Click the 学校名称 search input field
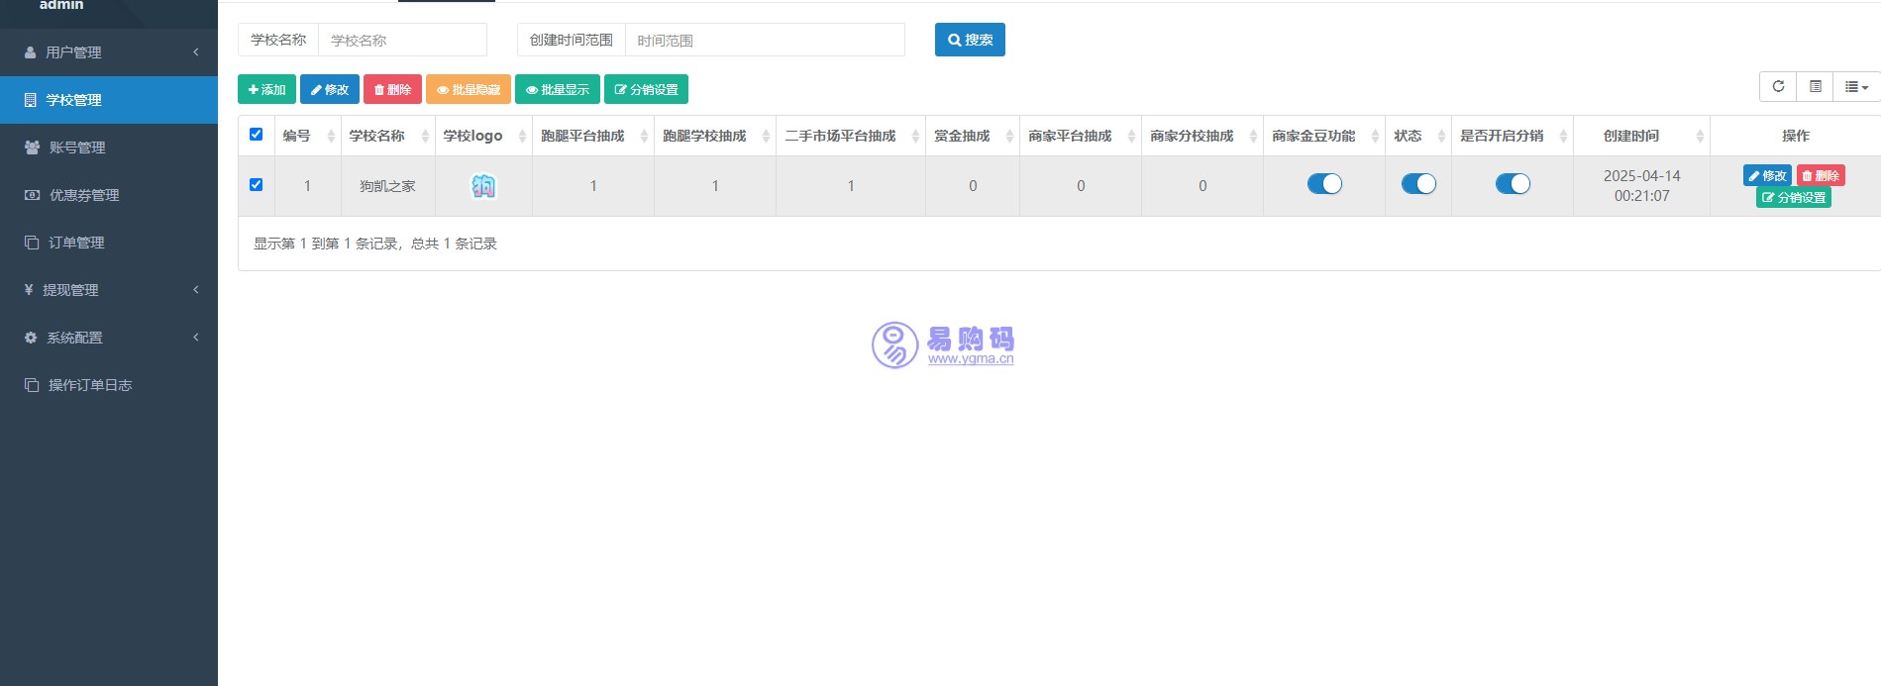 click(x=402, y=41)
